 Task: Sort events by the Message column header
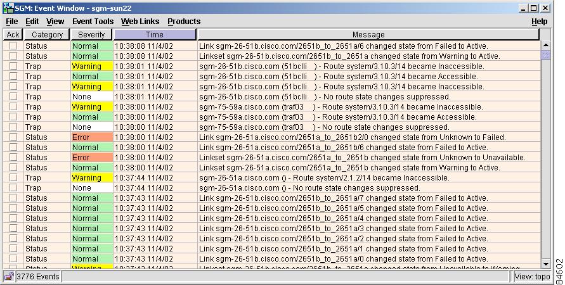[368, 35]
